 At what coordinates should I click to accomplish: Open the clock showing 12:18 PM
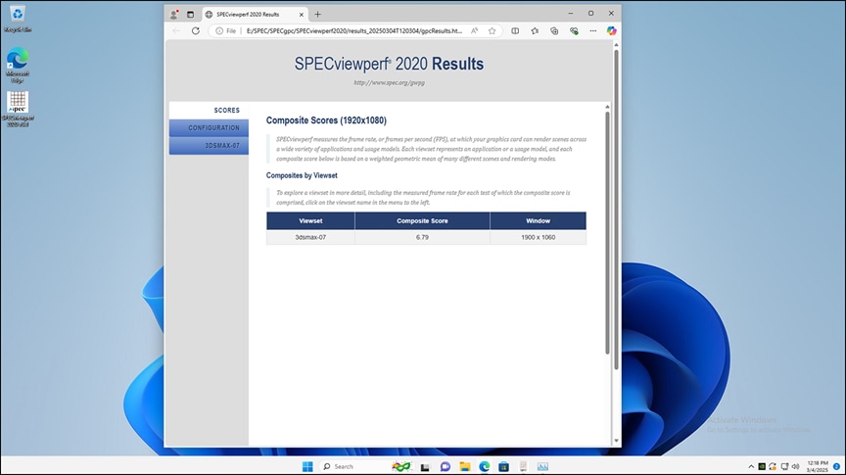pos(818,466)
